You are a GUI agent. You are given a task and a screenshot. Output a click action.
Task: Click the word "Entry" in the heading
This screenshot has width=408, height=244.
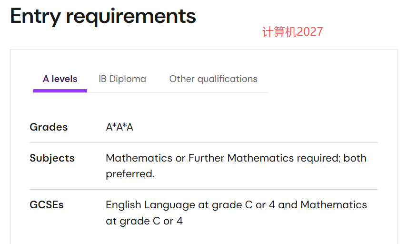(35, 16)
